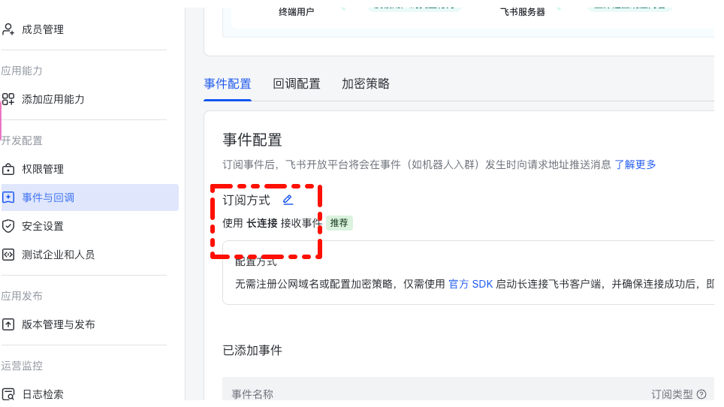Edit 订阅方式 with the pencil icon
Viewport: 724px width, 407px height.
[x=288, y=200]
